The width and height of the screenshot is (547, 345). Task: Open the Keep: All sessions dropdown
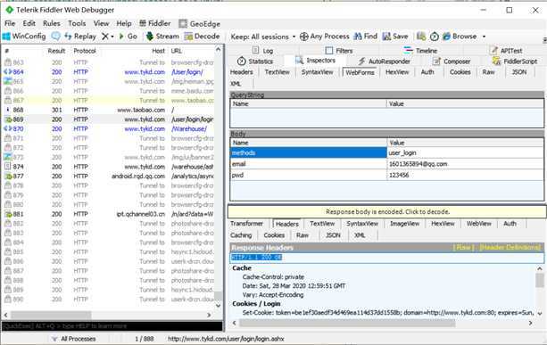[x=263, y=37]
